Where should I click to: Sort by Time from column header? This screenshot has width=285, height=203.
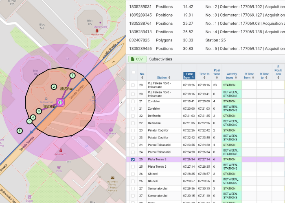pos(189,75)
